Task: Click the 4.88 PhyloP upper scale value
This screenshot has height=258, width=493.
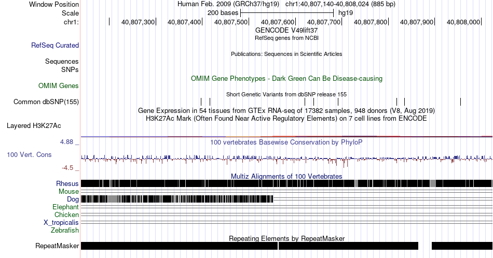Action: [x=66, y=142]
